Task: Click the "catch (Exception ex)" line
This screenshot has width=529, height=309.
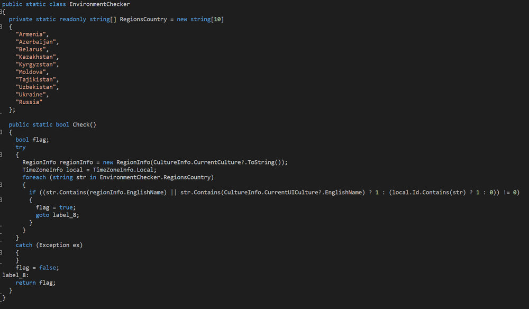Action: pyautogui.click(x=49, y=246)
